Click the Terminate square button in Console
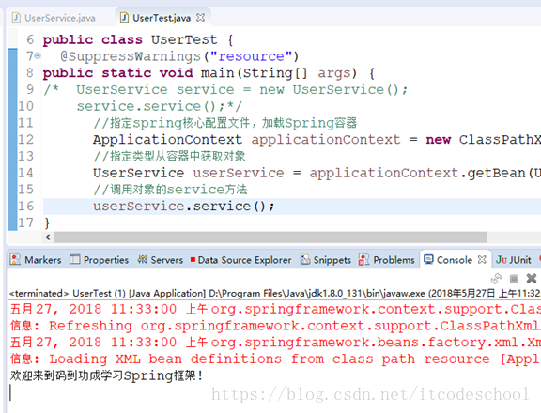 click(x=514, y=278)
